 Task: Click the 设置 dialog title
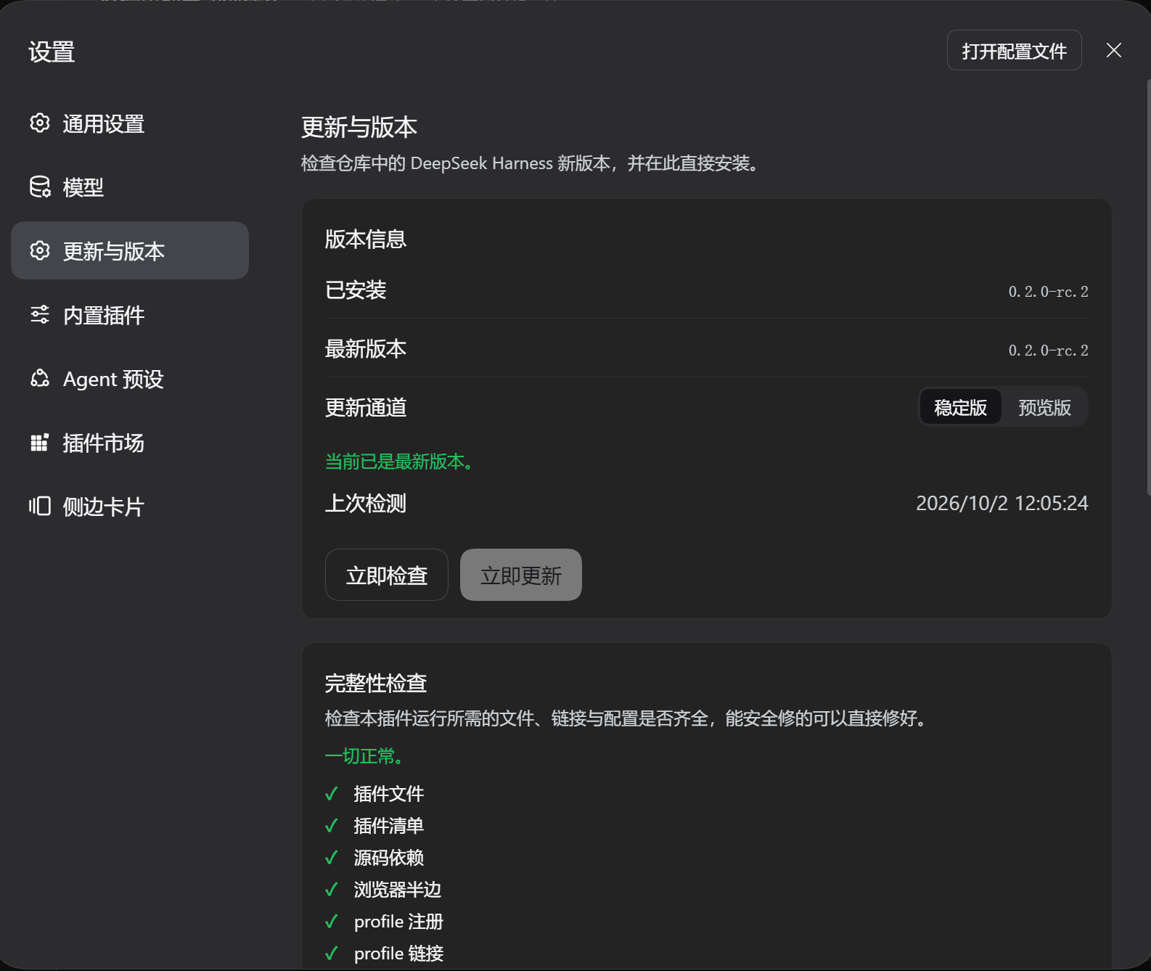(52, 52)
